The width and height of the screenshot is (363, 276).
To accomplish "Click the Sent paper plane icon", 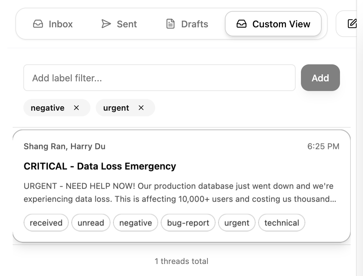I will [106, 24].
